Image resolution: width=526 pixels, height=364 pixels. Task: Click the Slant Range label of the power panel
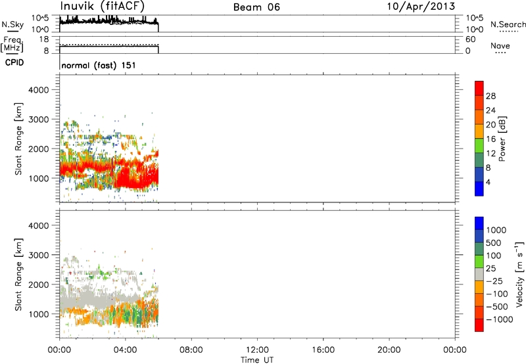[x=18, y=139]
